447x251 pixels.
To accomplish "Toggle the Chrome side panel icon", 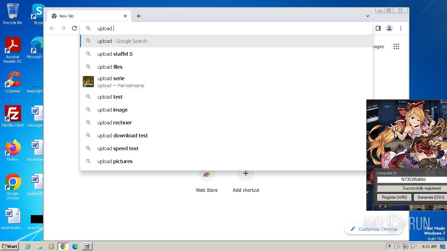I will point(378,28).
